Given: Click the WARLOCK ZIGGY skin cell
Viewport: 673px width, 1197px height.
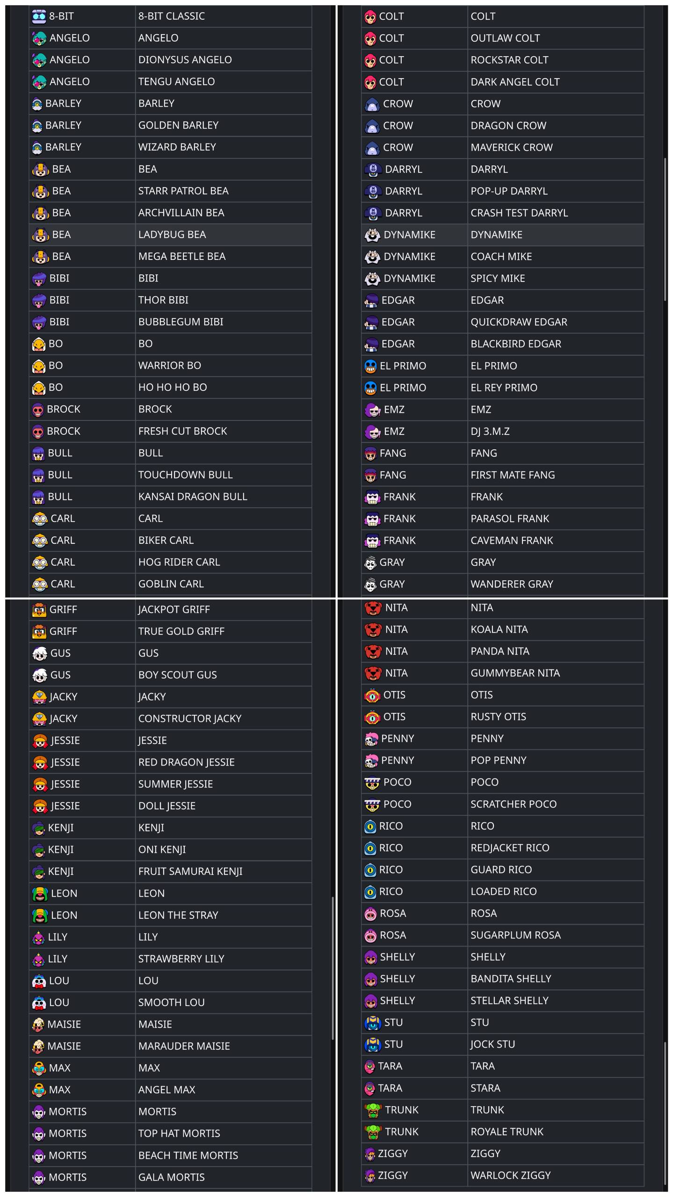Looking at the screenshot, I should point(556,1175).
